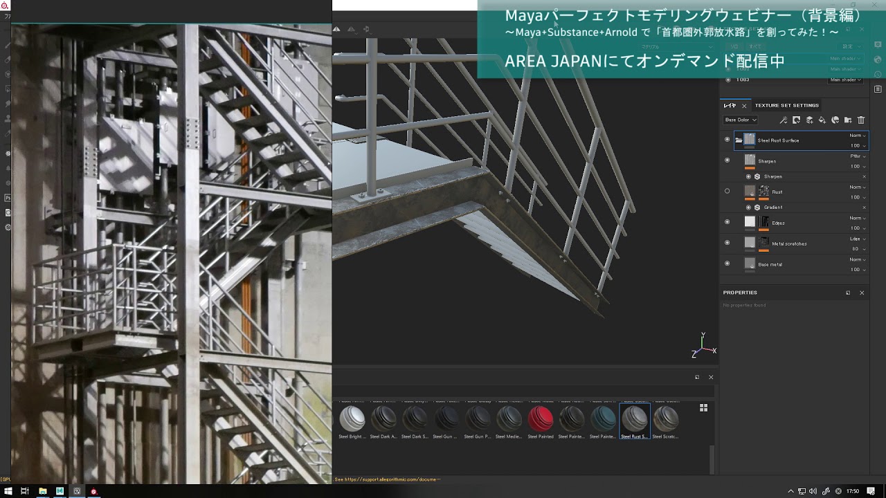
Task: Click the folder icon of Steel Rust Surface
Action: (x=739, y=140)
